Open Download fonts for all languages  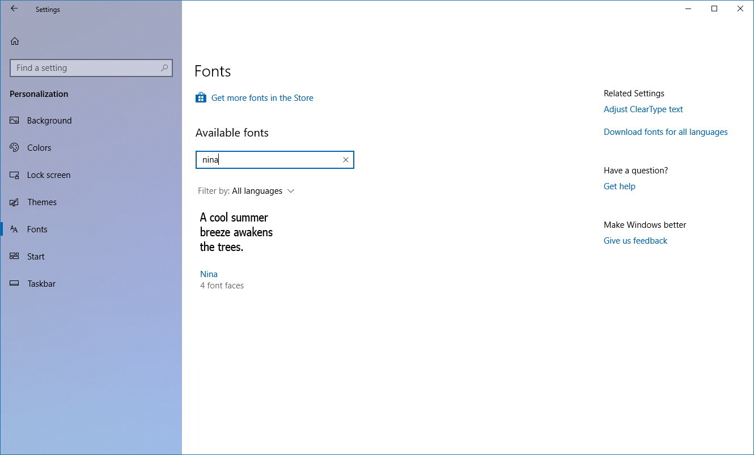point(666,131)
